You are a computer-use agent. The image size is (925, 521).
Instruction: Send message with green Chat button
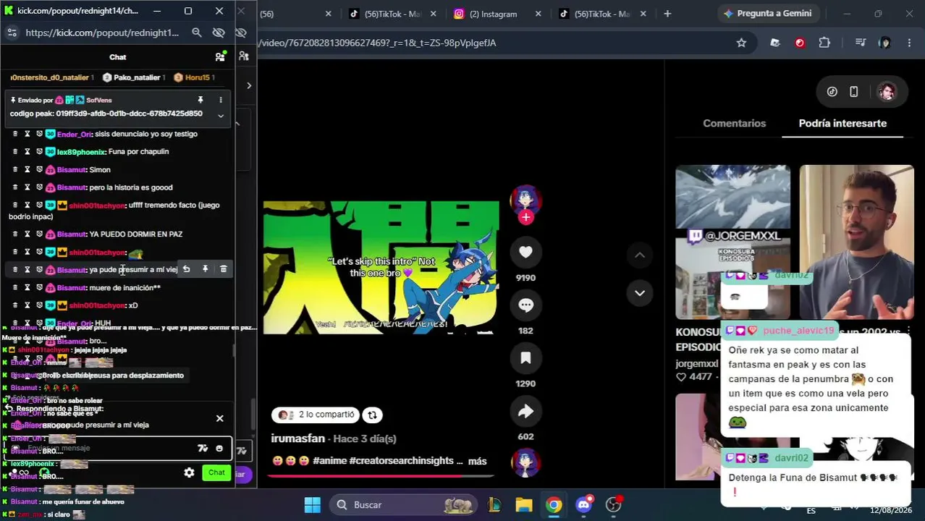point(216,473)
